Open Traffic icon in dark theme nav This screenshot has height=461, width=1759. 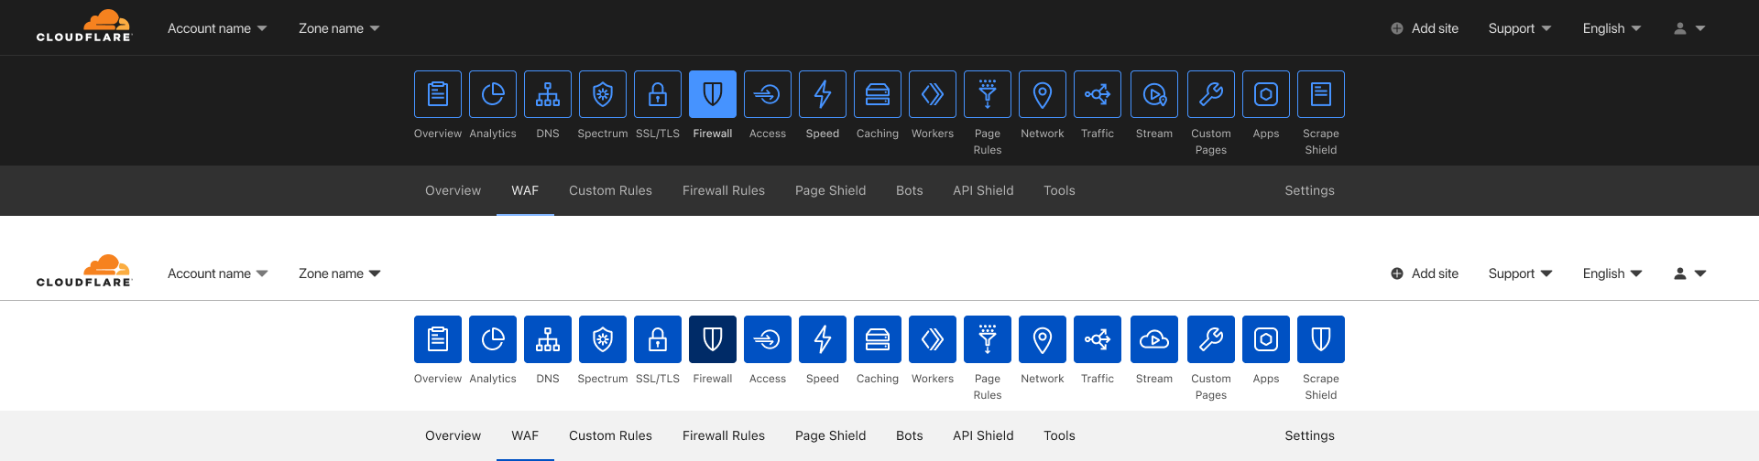pos(1098,94)
